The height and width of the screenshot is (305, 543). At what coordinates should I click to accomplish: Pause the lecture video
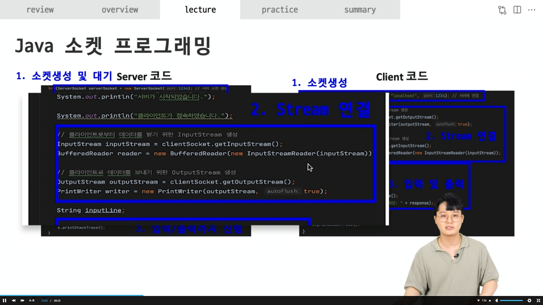pyautogui.click(x=5, y=300)
